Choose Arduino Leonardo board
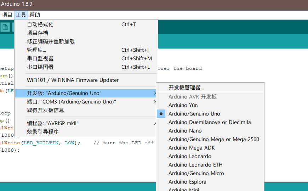The width and height of the screenshot is (308, 191). point(210,156)
